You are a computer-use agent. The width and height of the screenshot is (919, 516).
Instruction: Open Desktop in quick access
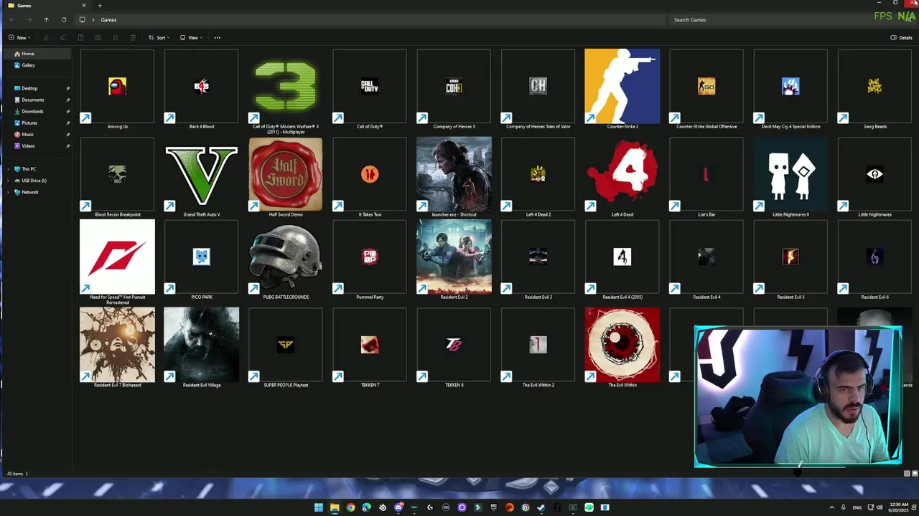[36, 88]
